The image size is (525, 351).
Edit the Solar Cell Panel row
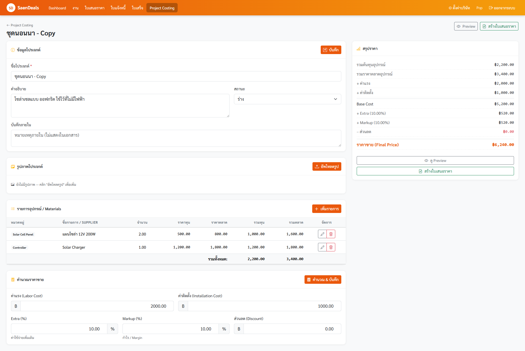pos(322,234)
